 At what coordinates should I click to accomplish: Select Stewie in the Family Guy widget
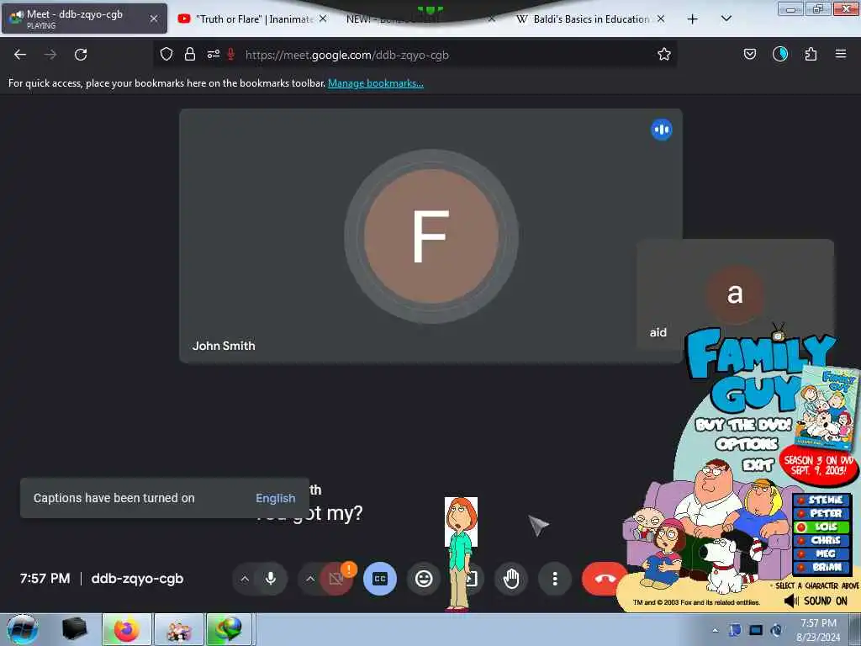tap(821, 500)
